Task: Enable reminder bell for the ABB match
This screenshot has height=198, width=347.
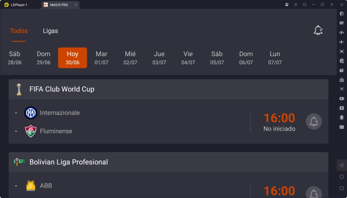Action: 313,193
